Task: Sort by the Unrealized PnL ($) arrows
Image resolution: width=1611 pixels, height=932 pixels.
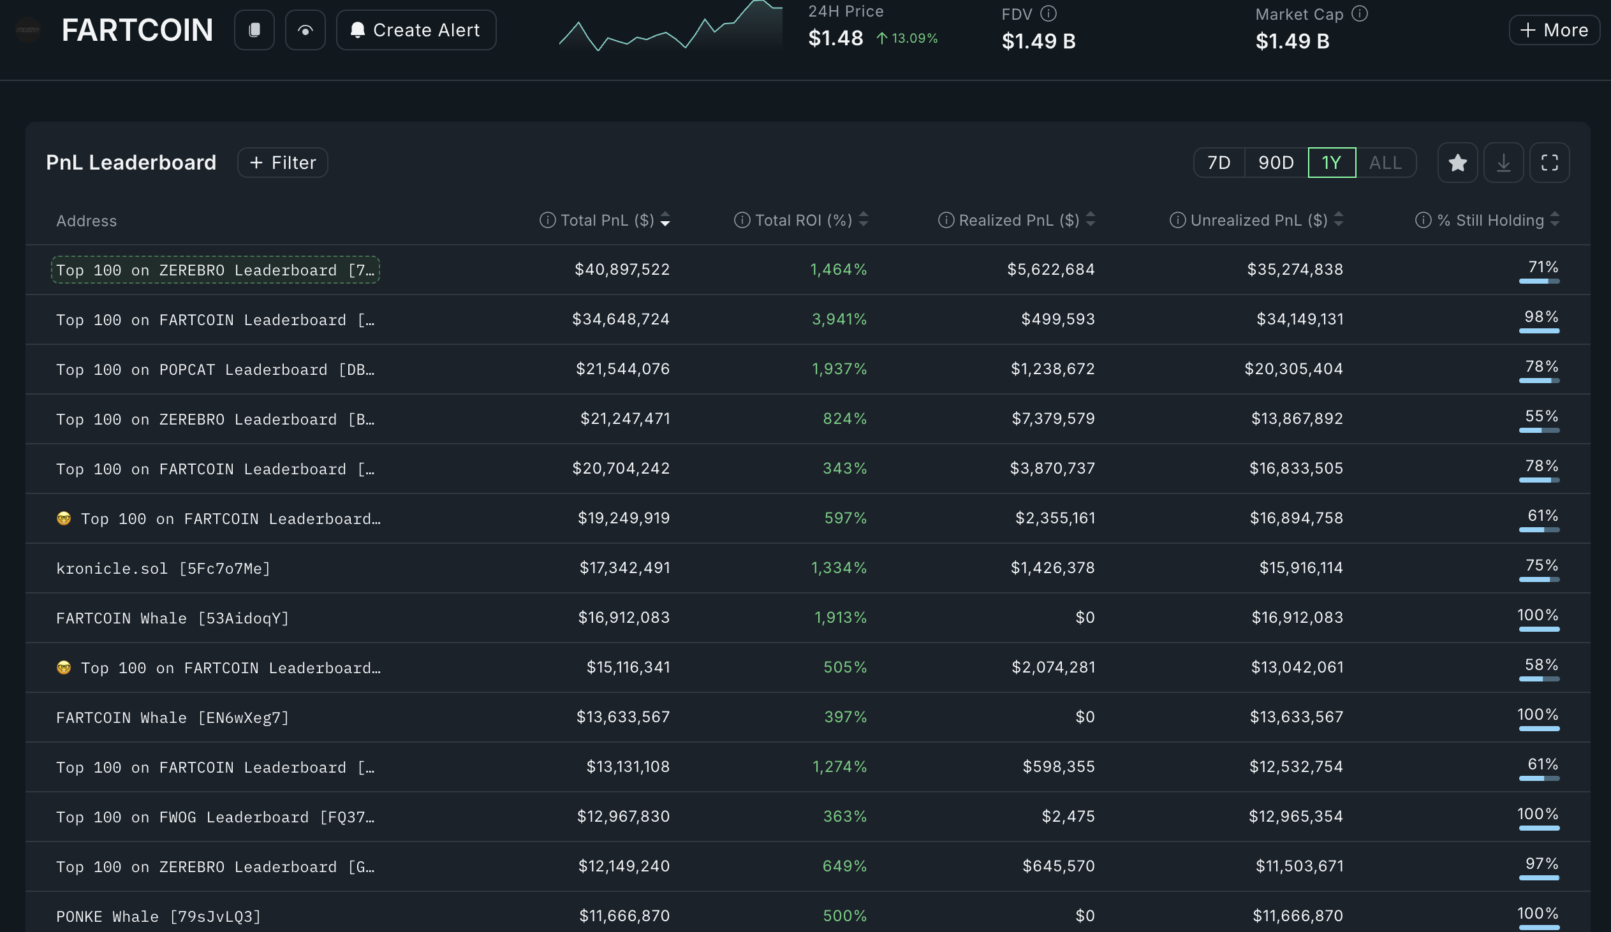Action: [1339, 220]
